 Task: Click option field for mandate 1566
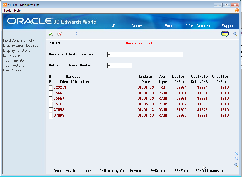(x=51, y=93)
